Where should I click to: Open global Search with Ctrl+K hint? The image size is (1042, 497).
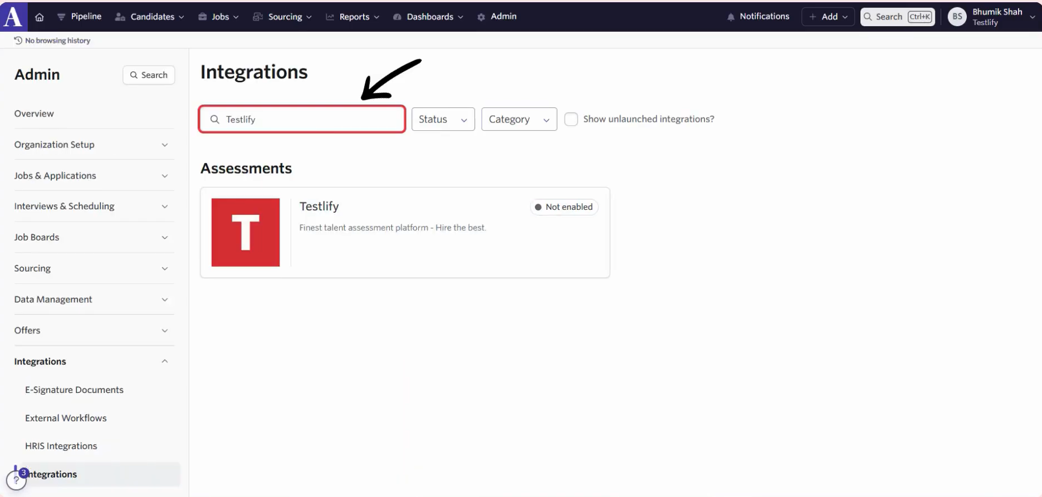point(898,17)
